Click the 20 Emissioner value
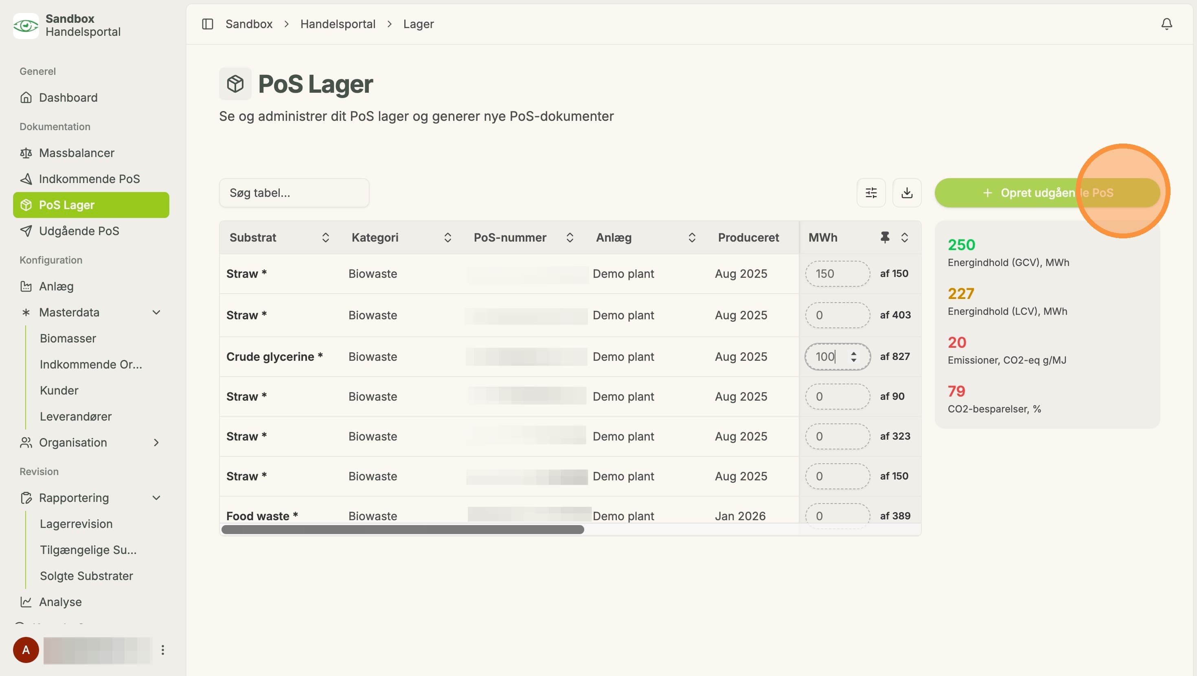The width and height of the screenshot is (1197, 676). [957, 342]
